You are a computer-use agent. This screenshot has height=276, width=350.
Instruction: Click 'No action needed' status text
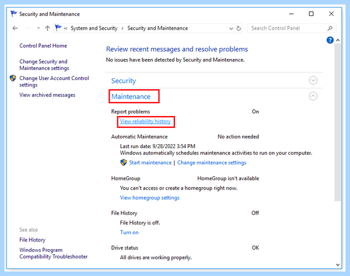point(238,137)
